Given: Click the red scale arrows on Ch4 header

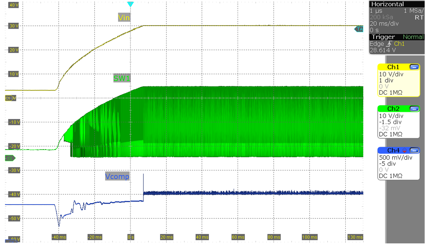Looking at the screenshot, I should [405, 150].
